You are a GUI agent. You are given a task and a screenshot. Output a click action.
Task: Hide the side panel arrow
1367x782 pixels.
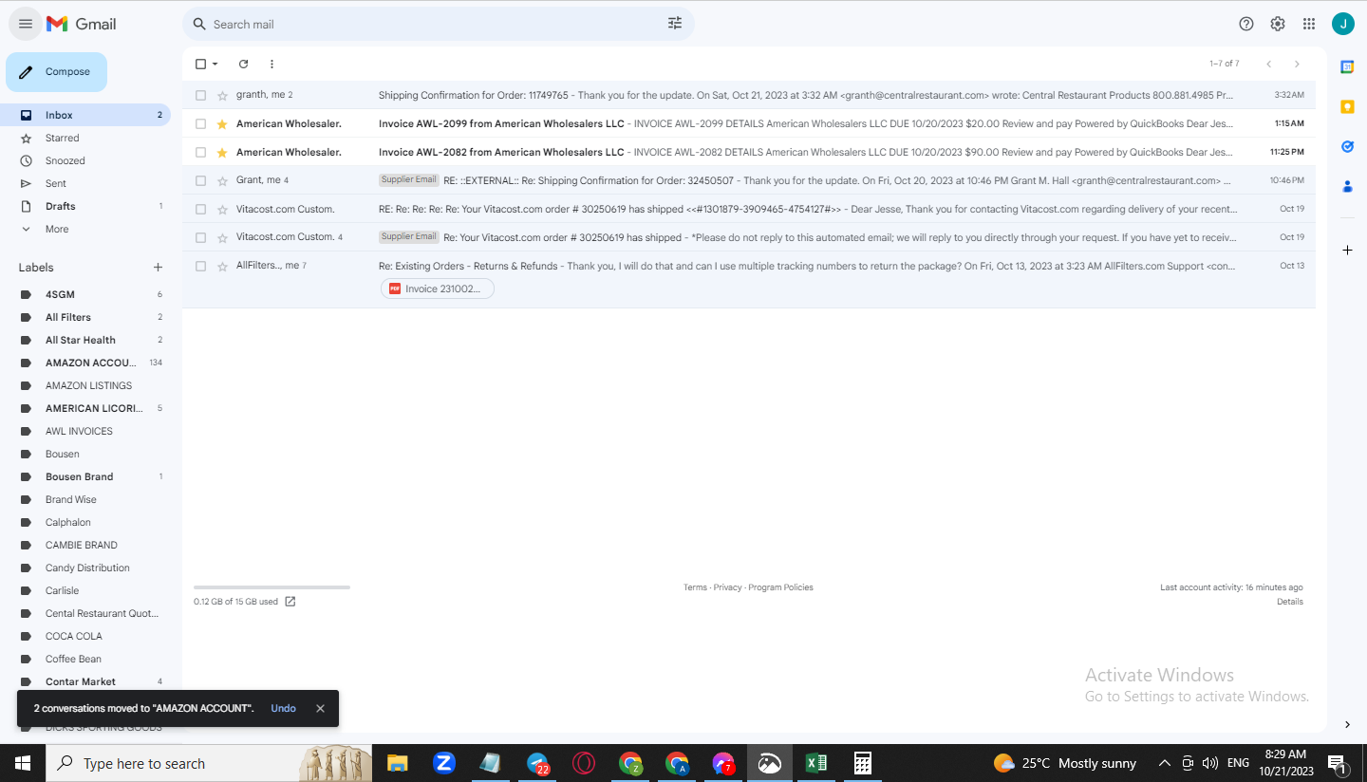point(1347,725)
